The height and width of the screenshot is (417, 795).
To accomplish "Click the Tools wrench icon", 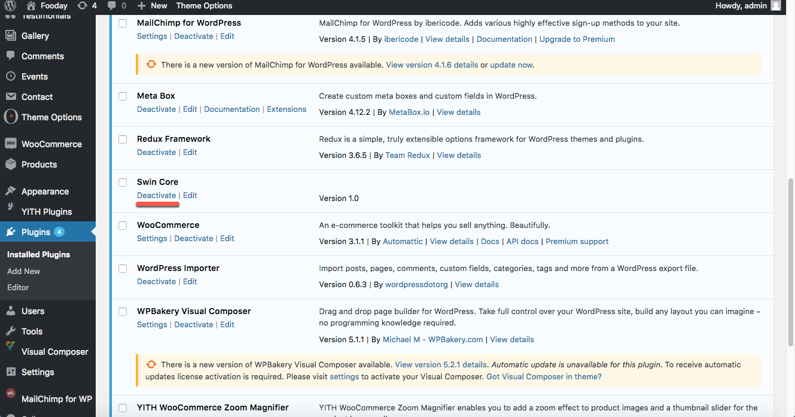I will pyautogui.click(x=11, y=331).
